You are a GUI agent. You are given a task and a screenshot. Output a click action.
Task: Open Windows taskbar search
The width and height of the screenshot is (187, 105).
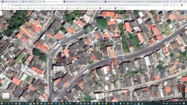[5, 104]
